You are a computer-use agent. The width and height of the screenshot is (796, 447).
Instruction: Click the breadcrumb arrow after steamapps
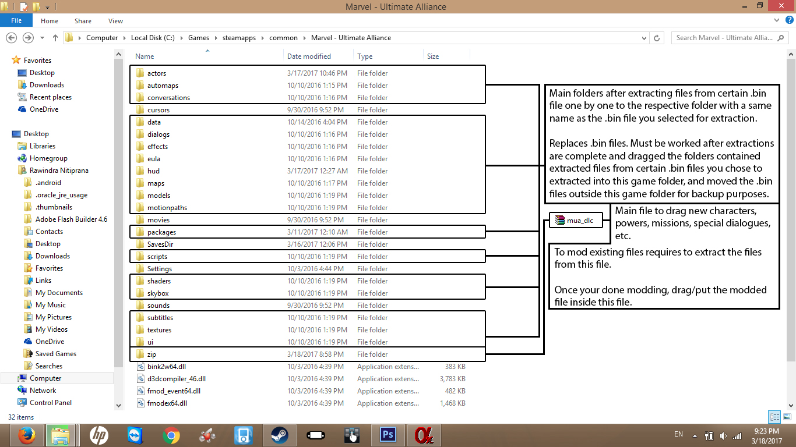(262, 38)
